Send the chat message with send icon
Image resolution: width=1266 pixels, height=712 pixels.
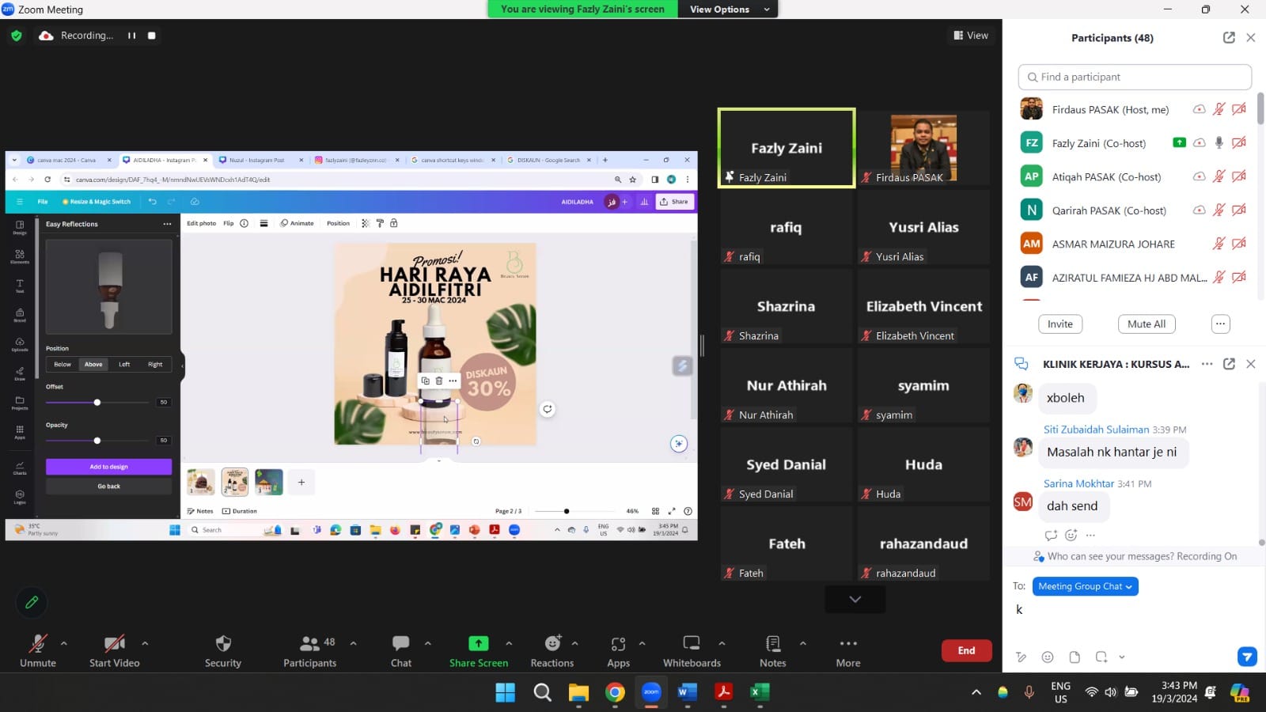coord(1246,657)
